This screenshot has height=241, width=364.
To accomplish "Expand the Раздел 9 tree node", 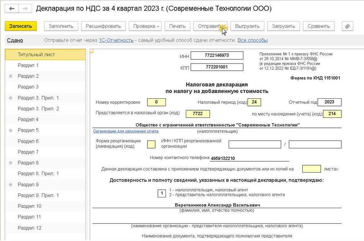I will [11, 185].
